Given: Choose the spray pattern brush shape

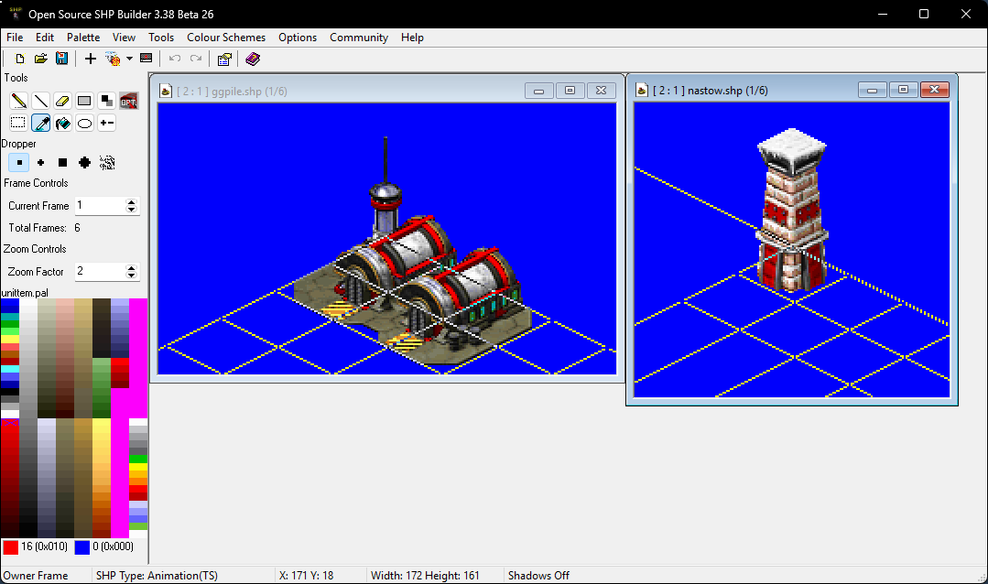Looking at the screenshot, I should [x=107, y=163].
